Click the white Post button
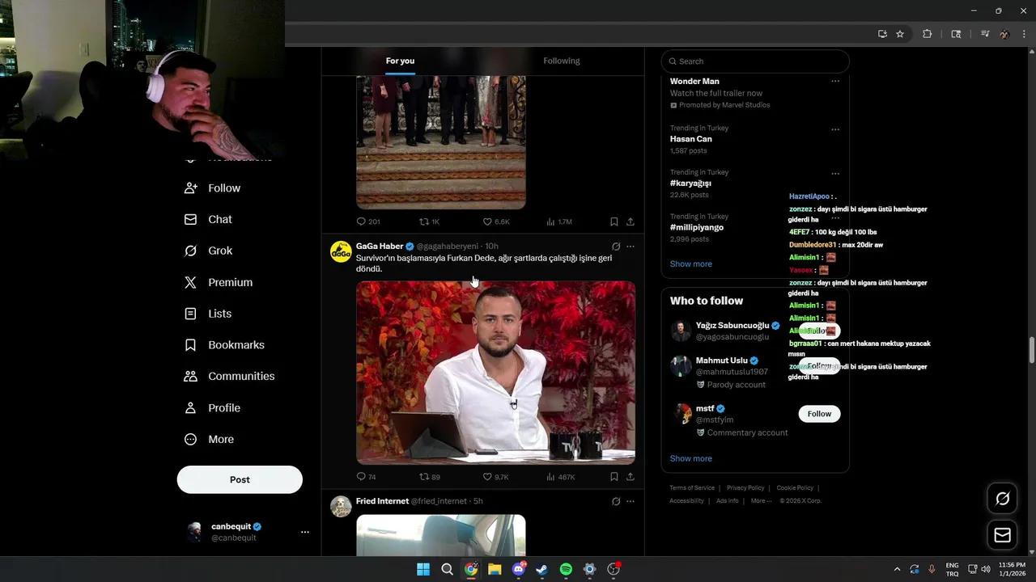 point(240,479)
